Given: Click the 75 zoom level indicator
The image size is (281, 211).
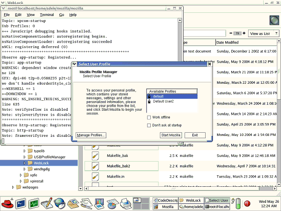Looking at the screenshot, I should click(x=238, y=33).
